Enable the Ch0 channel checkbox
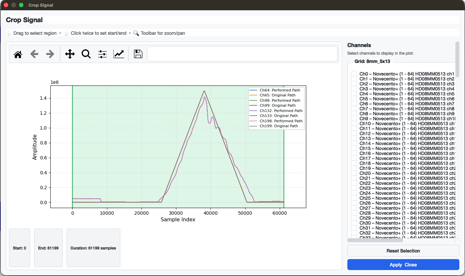Image resolution: width=465 pixels, height=276 pixels. pyautogui.click(x=354, y=74)
